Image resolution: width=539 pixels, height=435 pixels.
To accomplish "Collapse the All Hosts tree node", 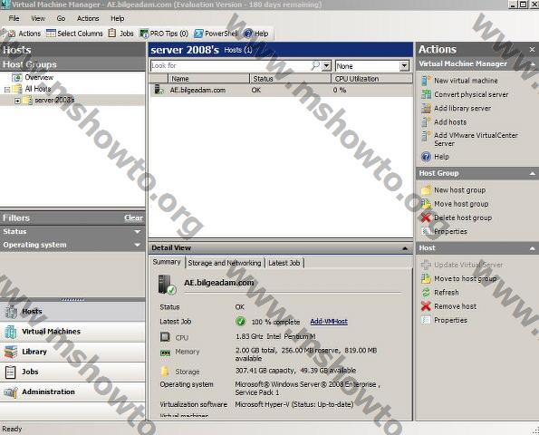I will click(x=7, y=90).
